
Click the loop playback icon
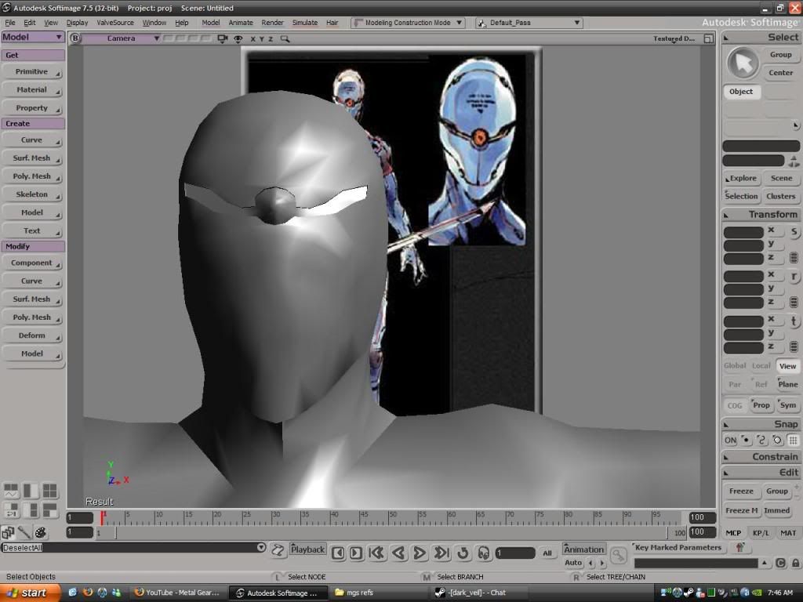(463, 553)
